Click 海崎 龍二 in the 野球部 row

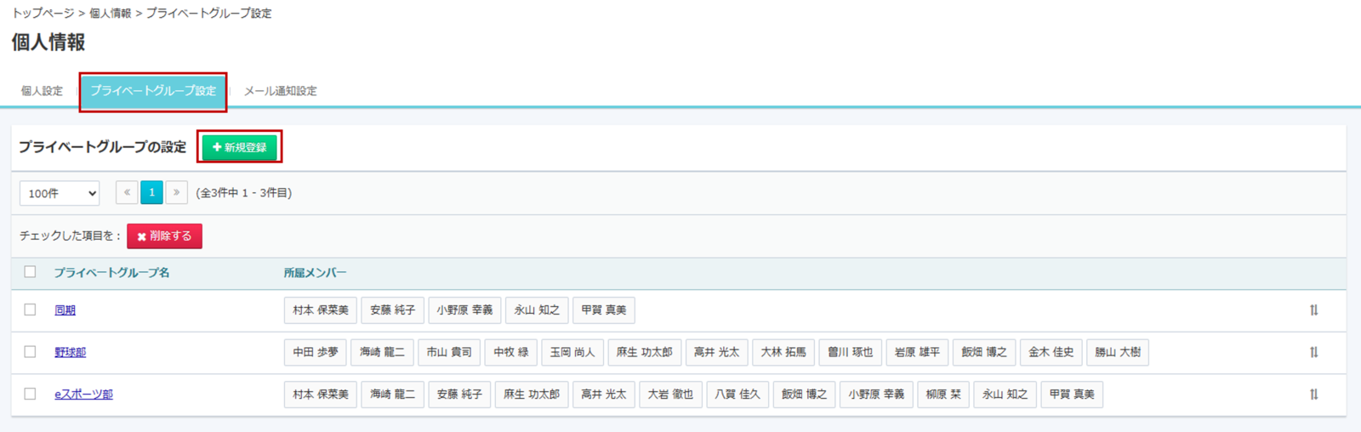coord(382,352)
